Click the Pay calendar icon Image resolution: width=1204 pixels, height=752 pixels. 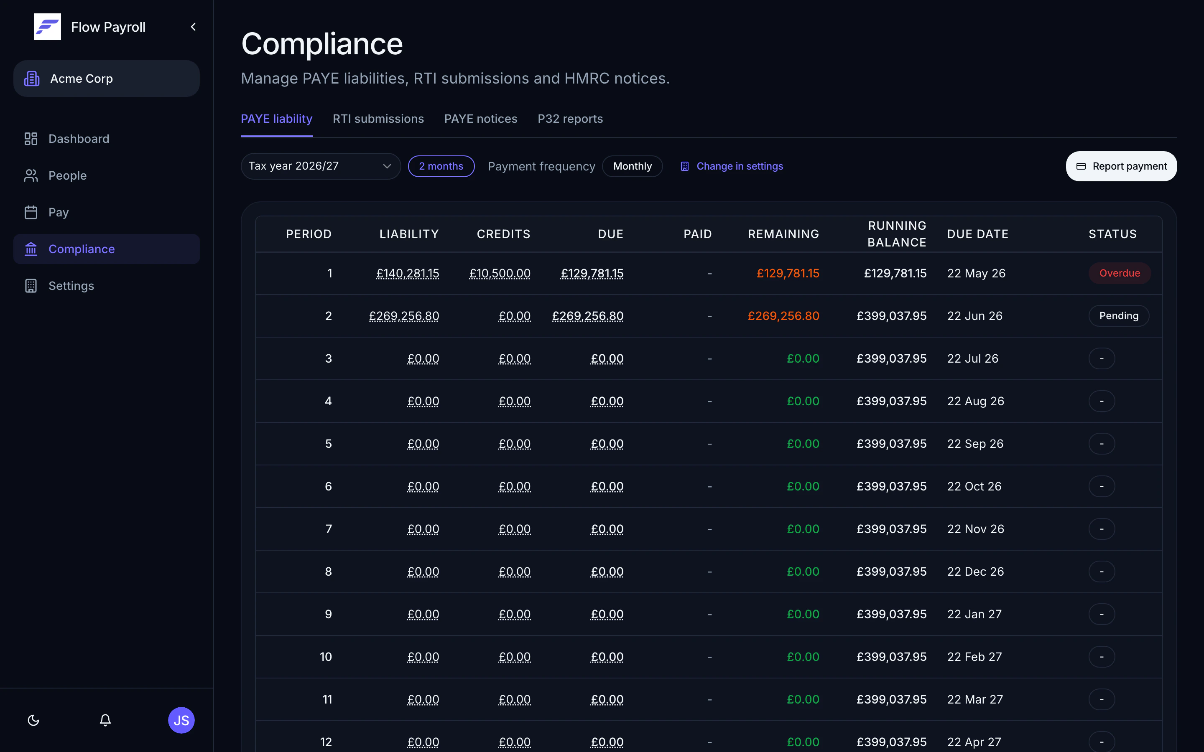[x=31, y=212]
